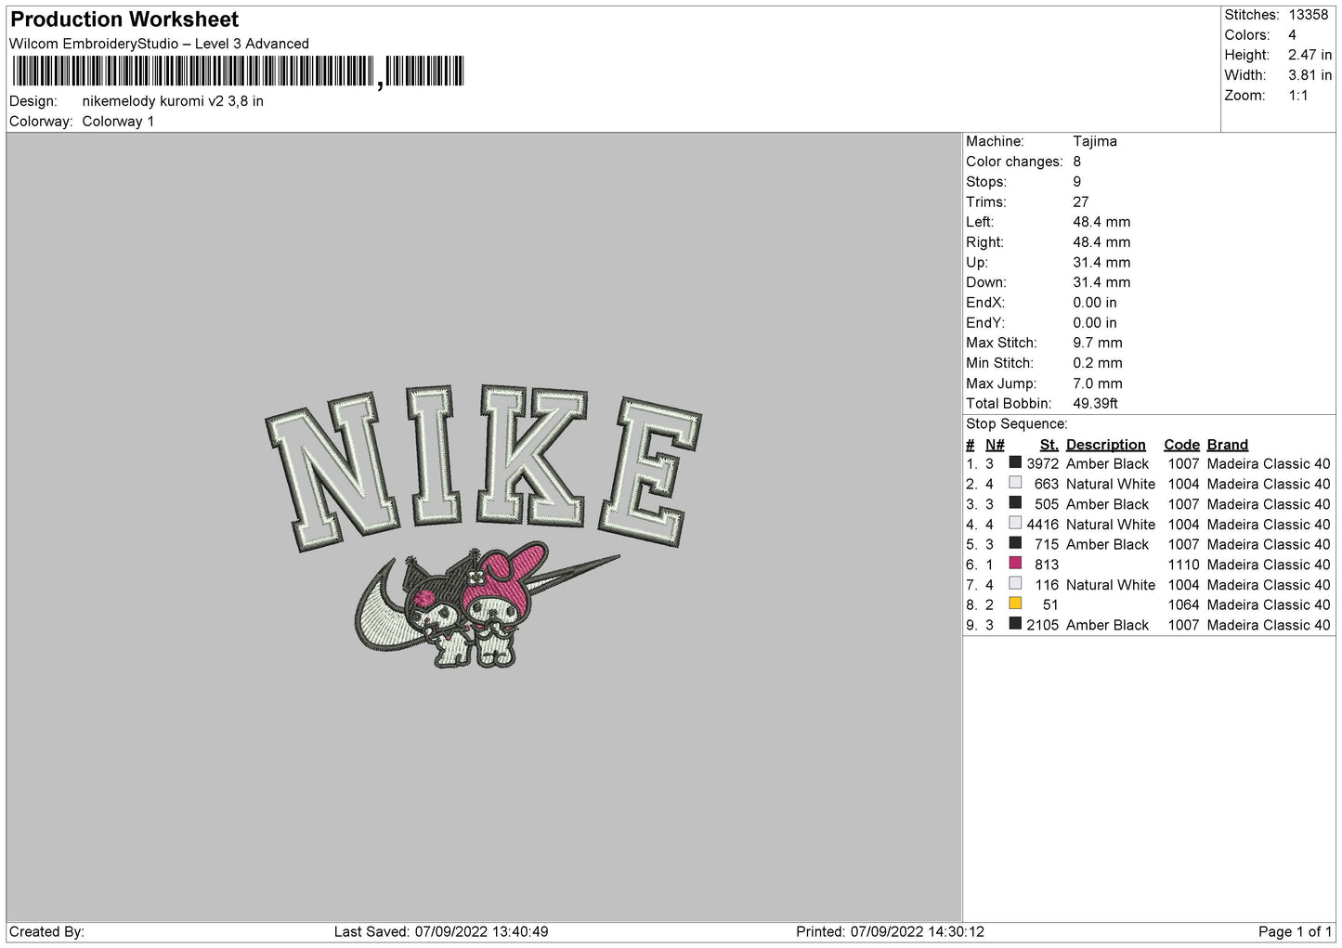Click the Colors value 4

1292,35
